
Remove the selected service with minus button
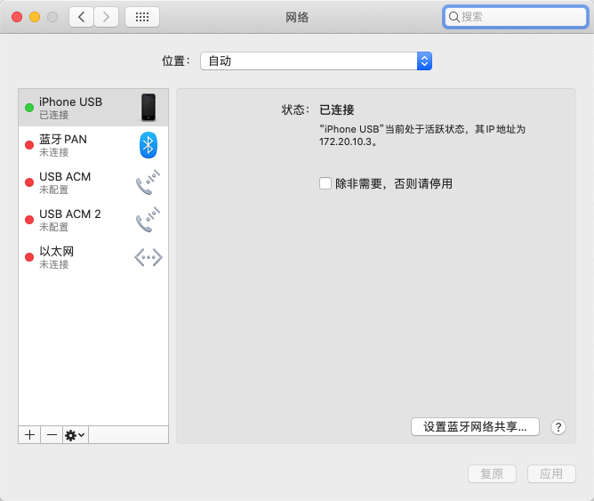52,434
